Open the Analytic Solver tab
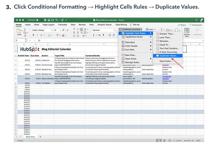The height and width of the screenshot is (146, 211). pos(105,25)
